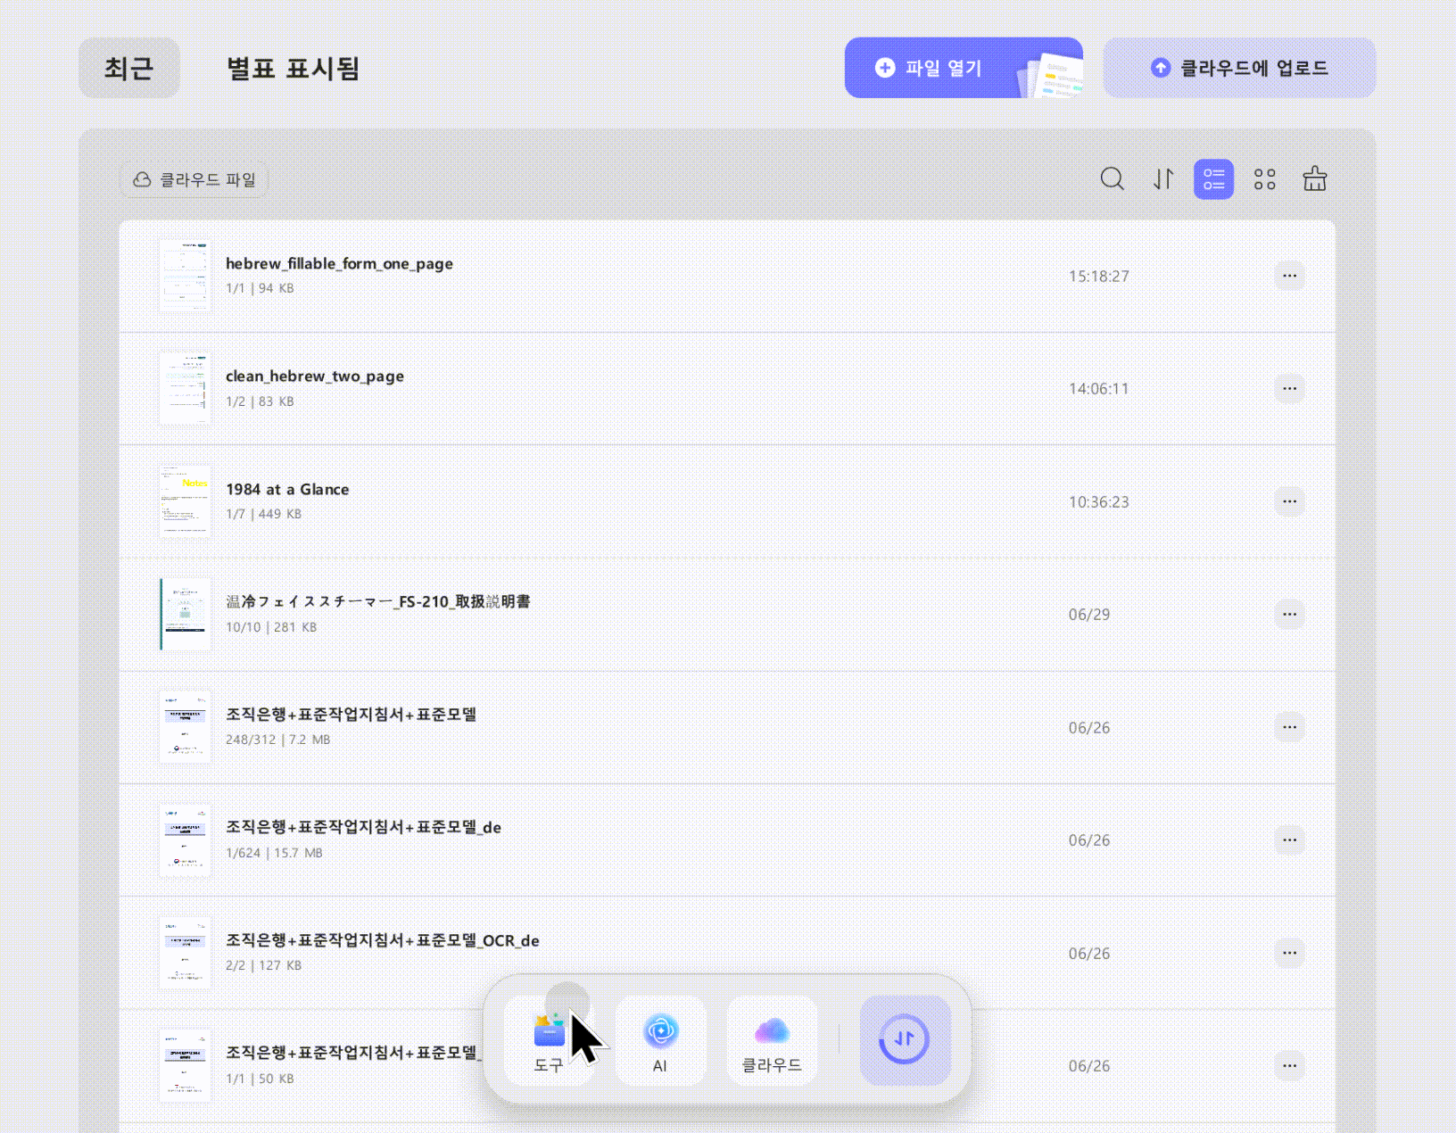Click the 14:06:11 timestamp
The image size is (1456, 1133).
1099,389
